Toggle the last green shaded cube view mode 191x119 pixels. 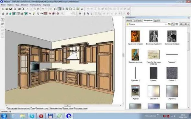(x=26, y=14)
